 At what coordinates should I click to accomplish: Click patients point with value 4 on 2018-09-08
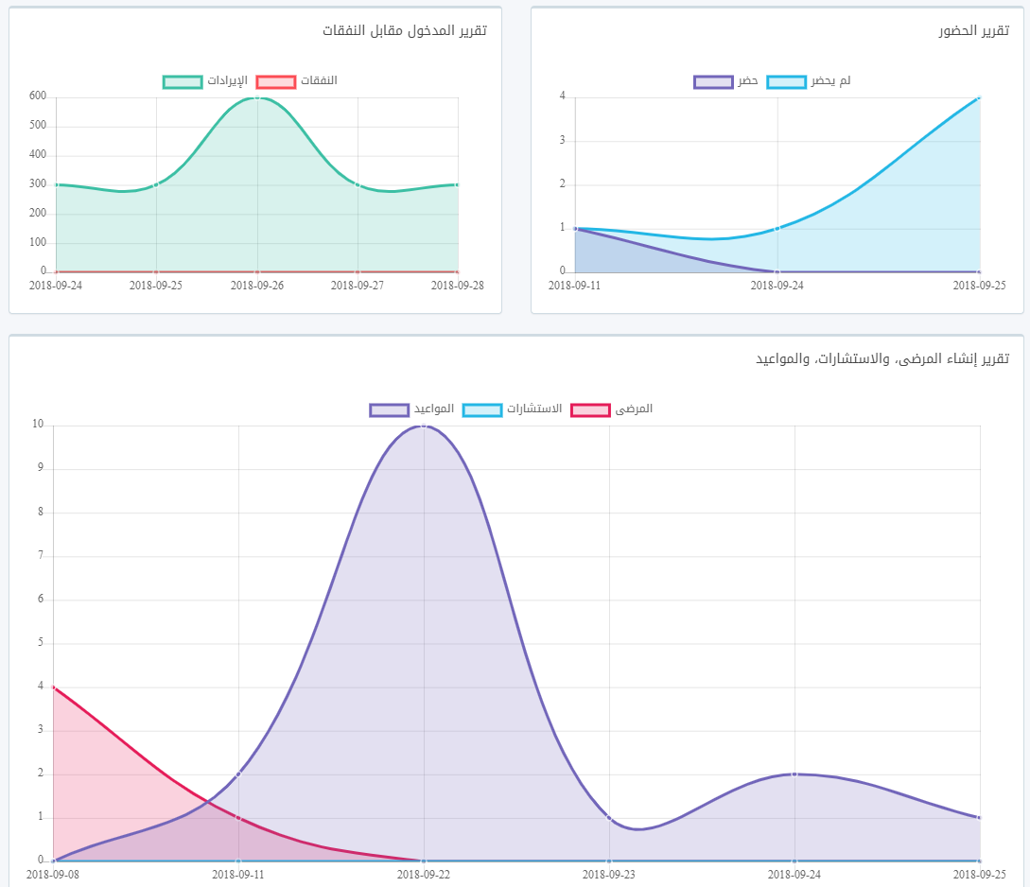click(53, 687)
